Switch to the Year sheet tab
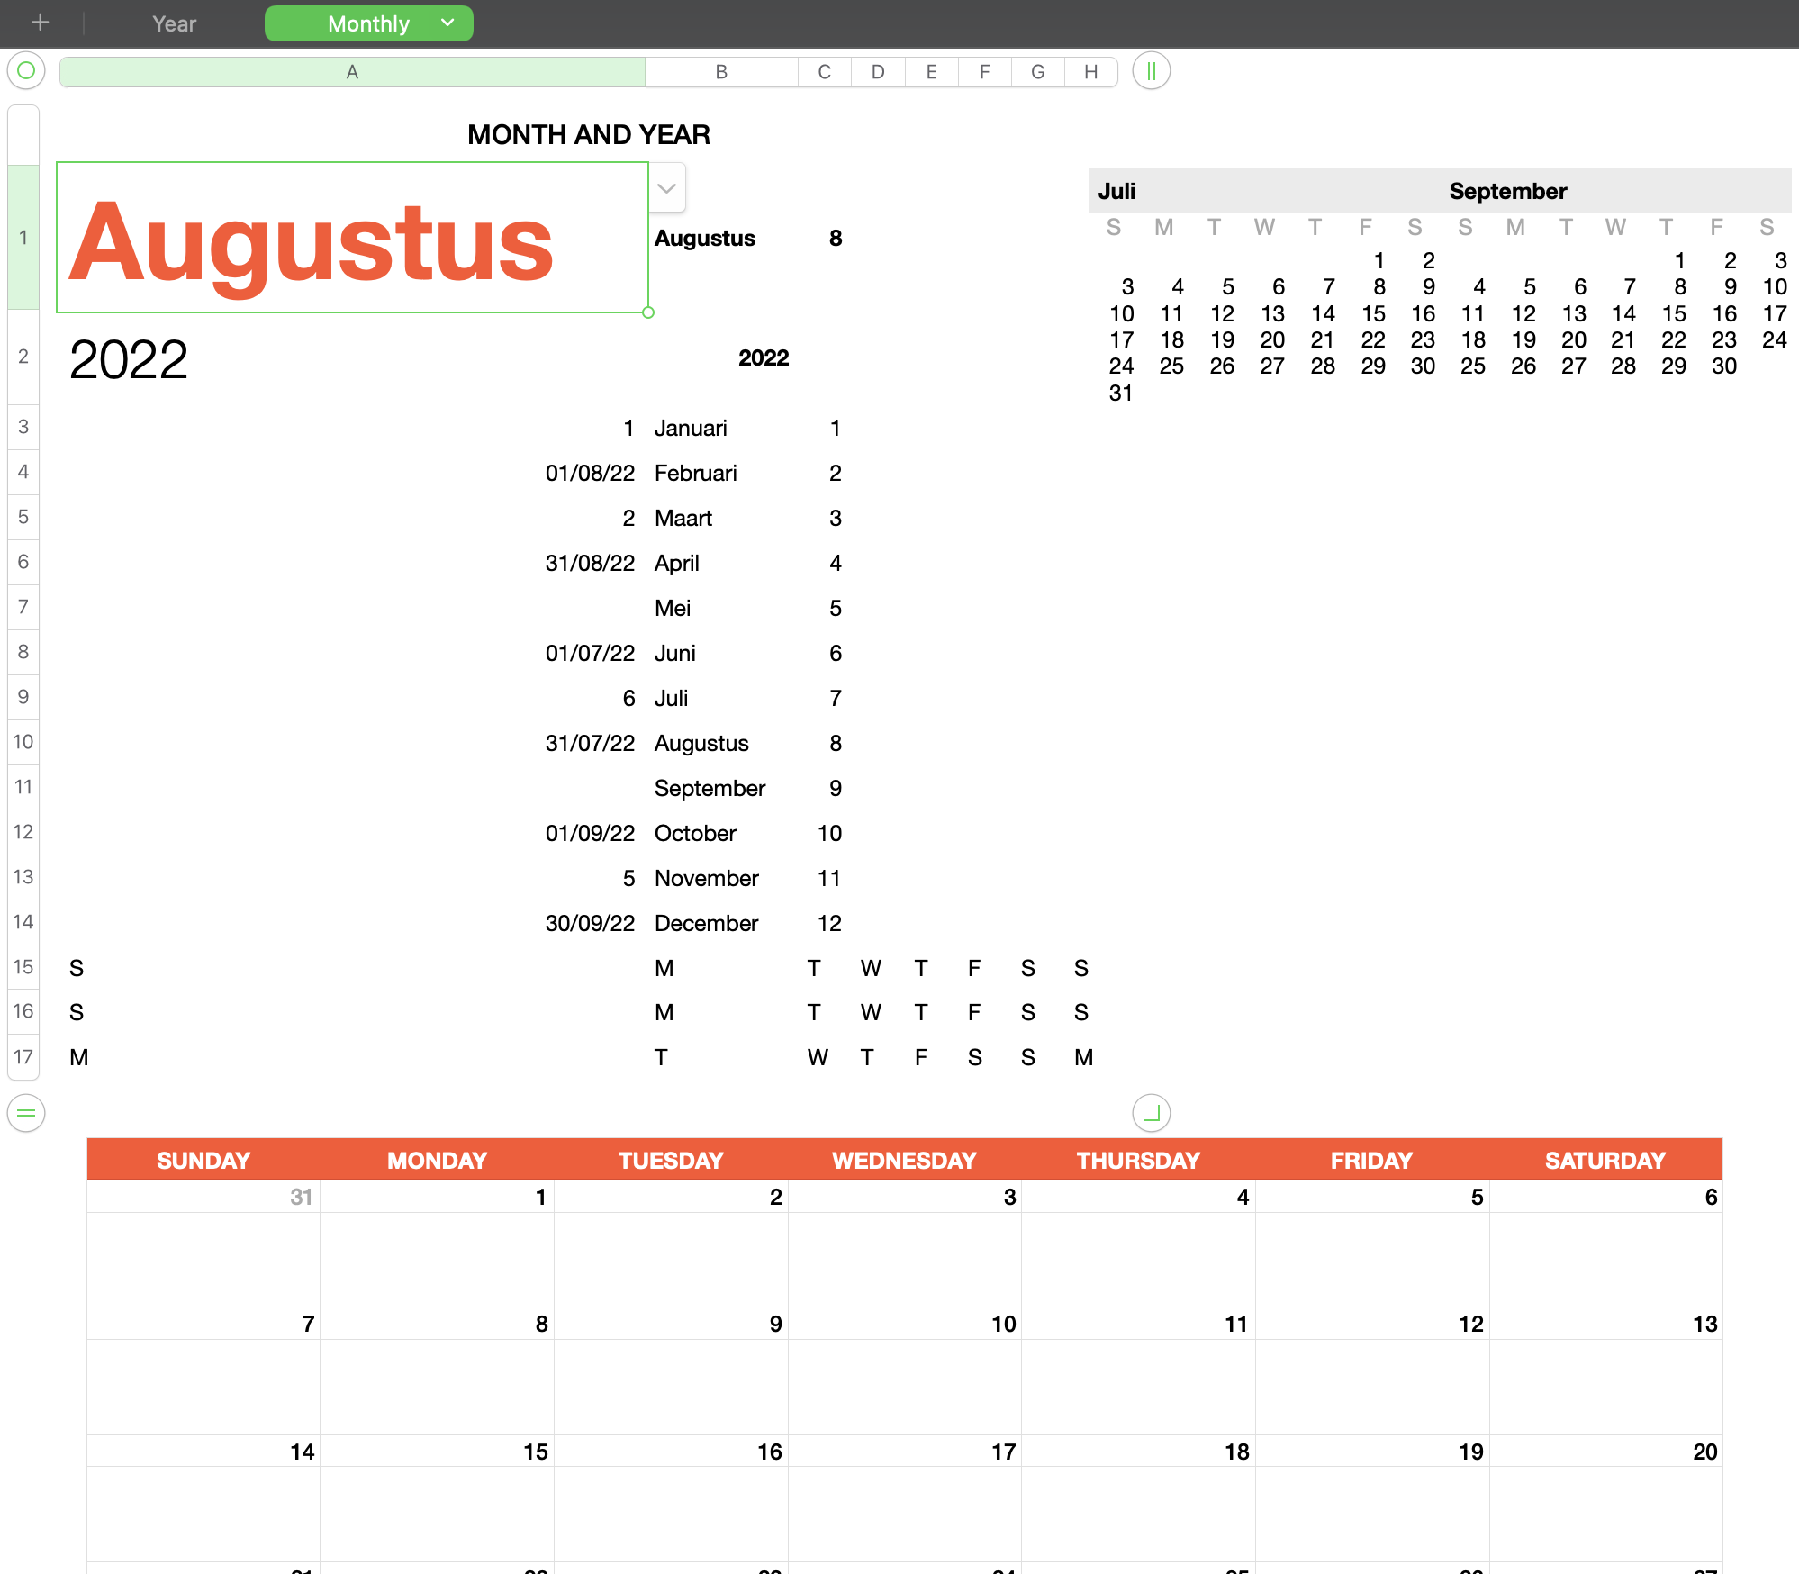 [x=172, y=23]
